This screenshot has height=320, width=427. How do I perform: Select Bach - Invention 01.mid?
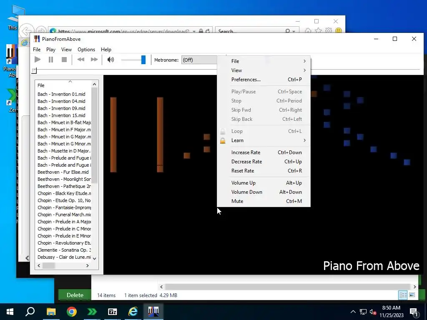[x=61, y=94]
